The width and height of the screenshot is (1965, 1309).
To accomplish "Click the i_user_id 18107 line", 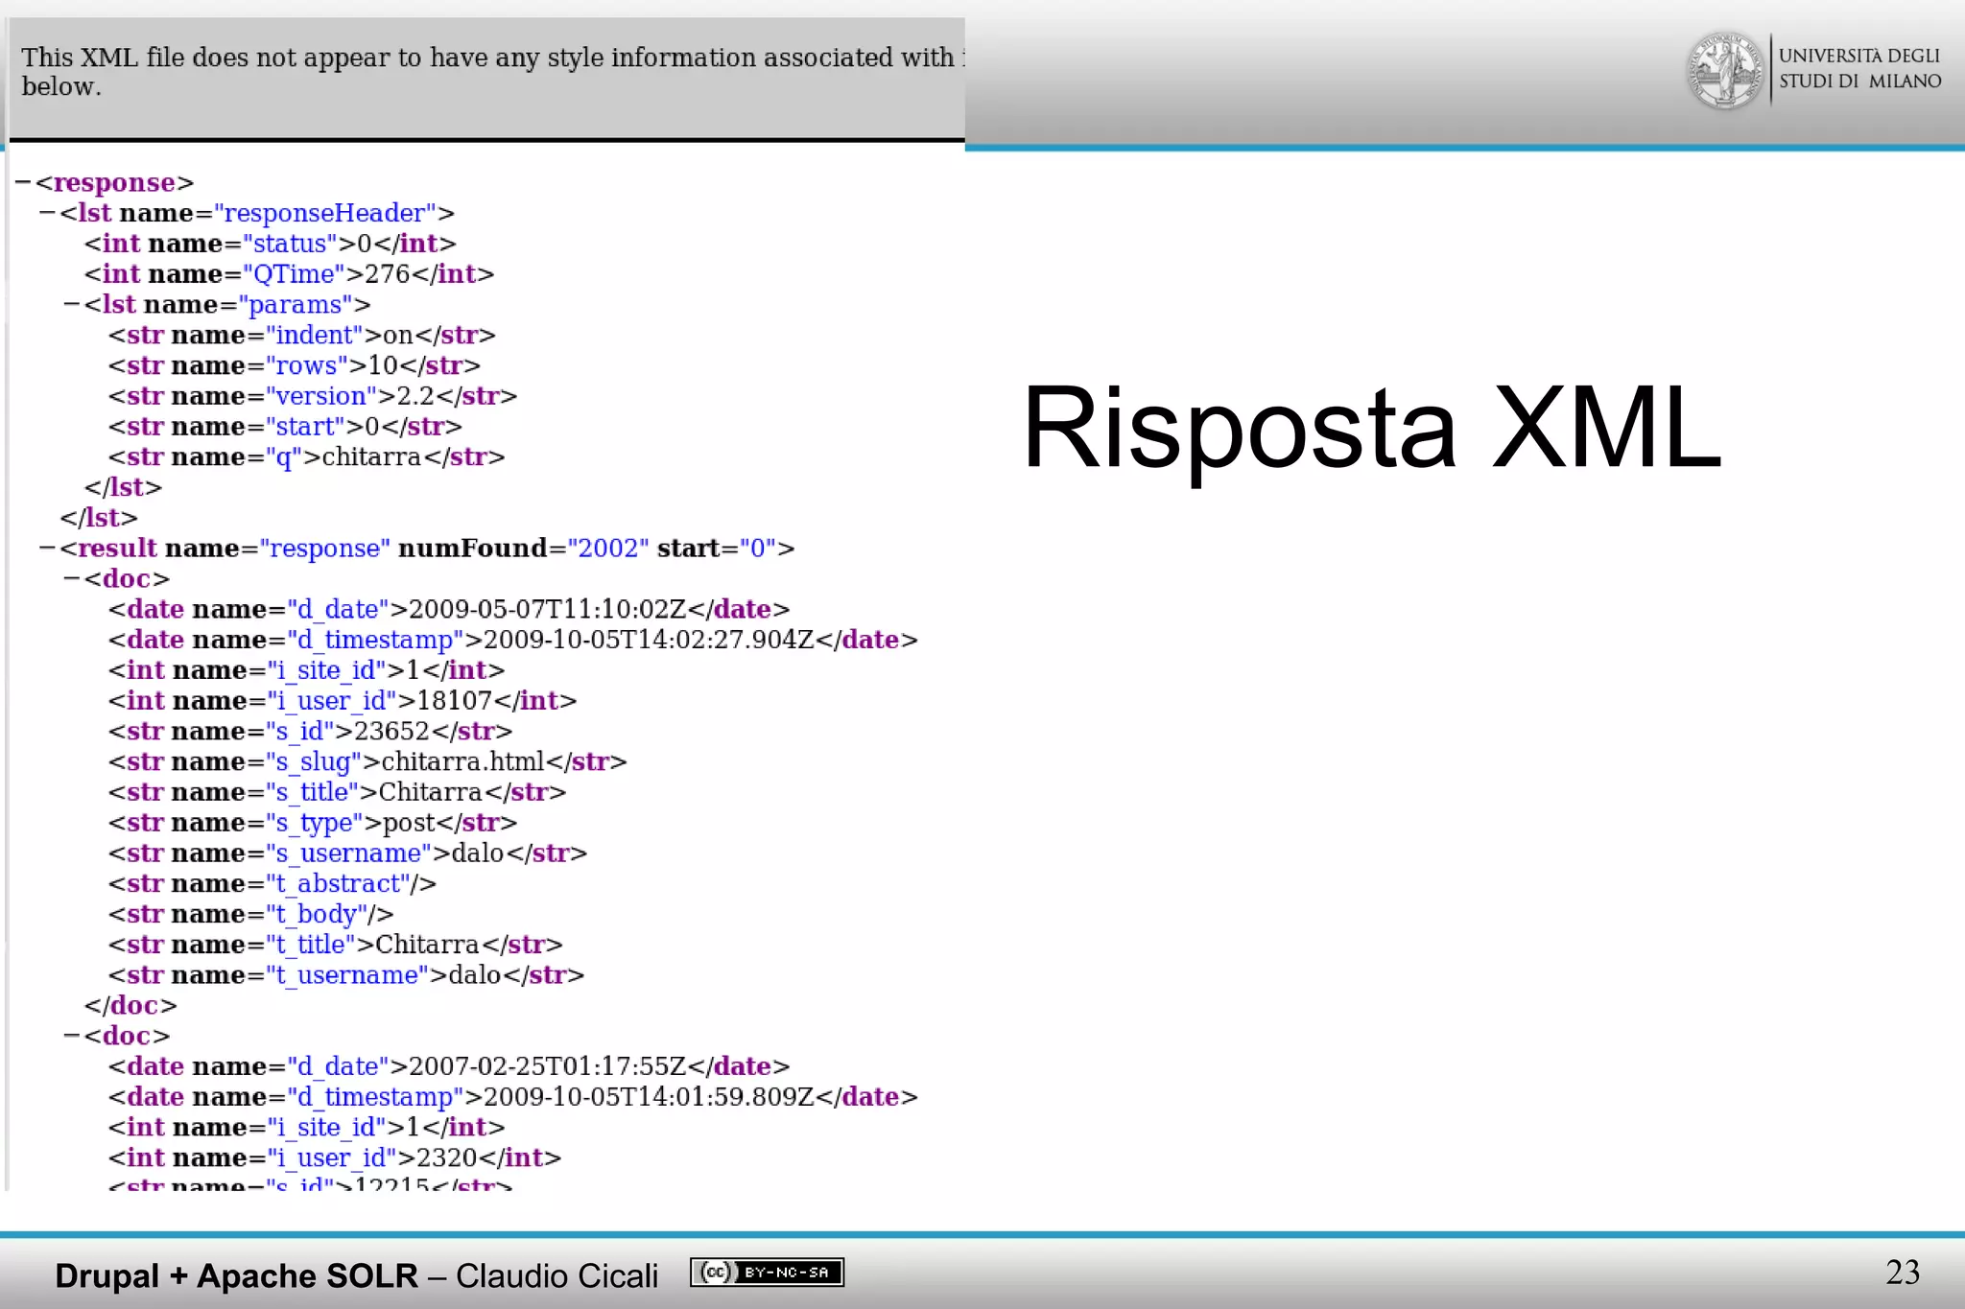I will 343,701.
